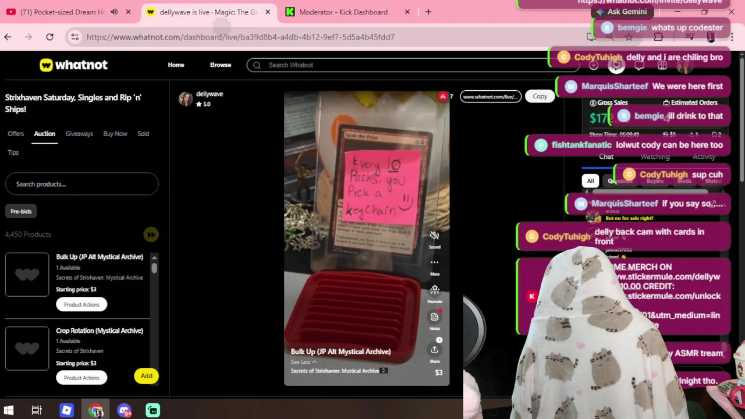Collapse description with See Less

[x=303, y=362]
